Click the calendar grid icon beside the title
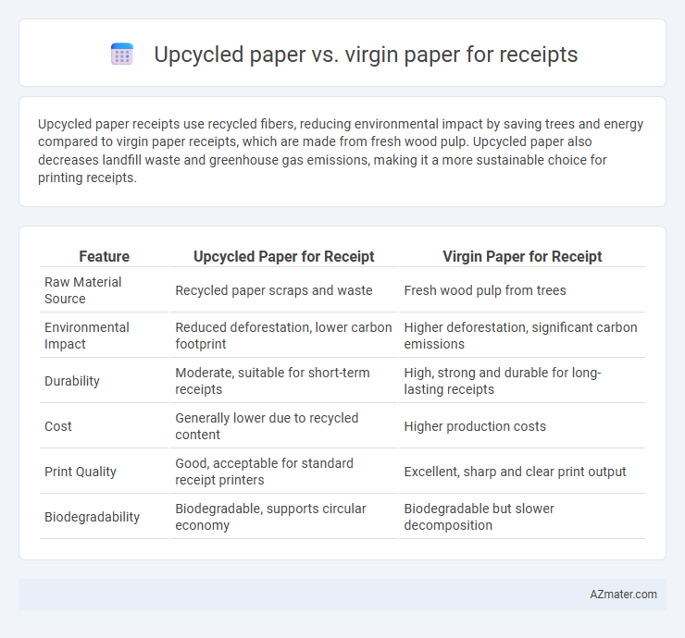The height and width of the screenshot is (638, 685). (122, 55)
